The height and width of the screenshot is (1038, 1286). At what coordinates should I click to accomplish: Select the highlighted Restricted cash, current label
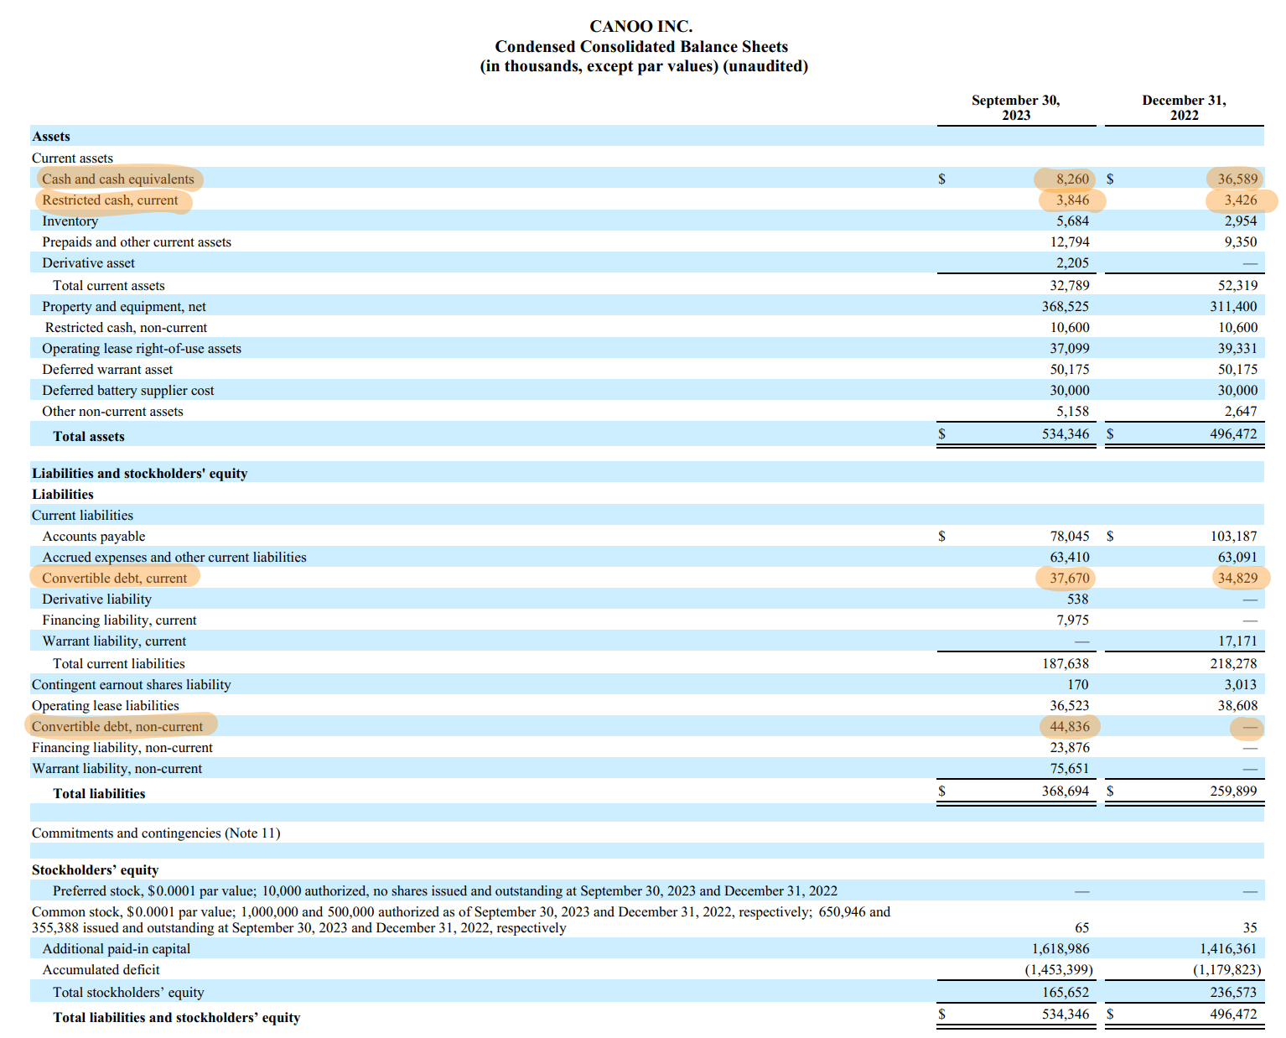[110, 200]
